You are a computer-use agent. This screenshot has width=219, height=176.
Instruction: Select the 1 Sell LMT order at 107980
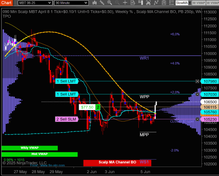coord(67,81)
